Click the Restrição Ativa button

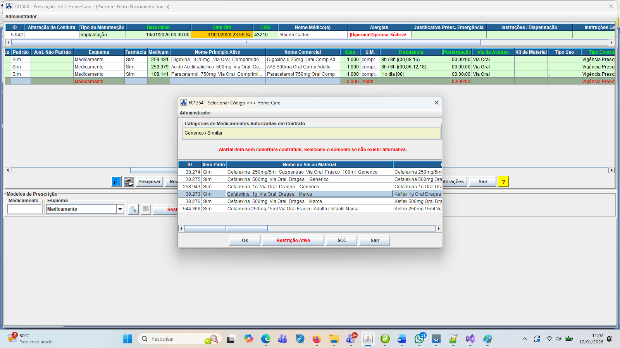(x=293, y=241)
